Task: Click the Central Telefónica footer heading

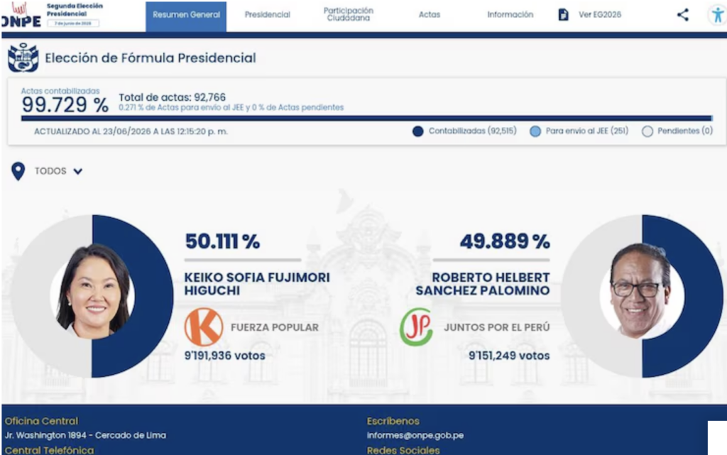Action: 49,450
